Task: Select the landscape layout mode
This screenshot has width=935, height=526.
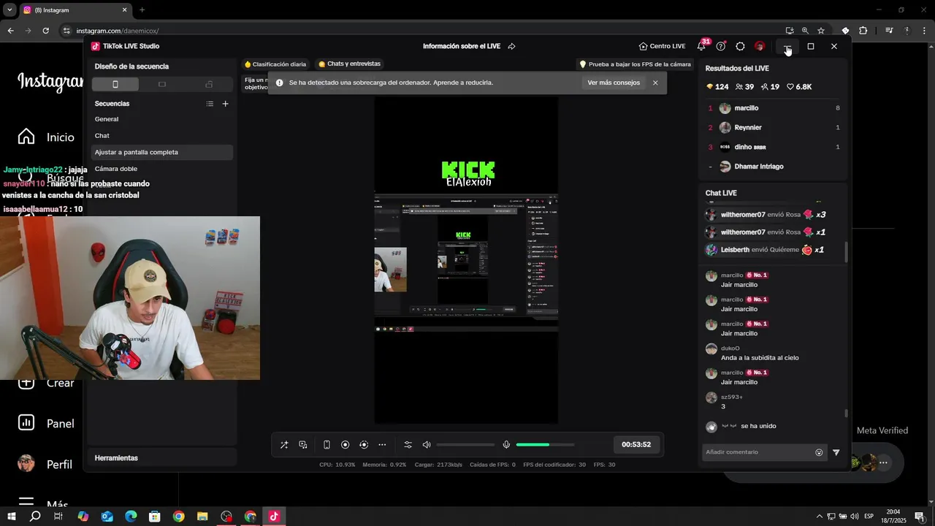Action: [x=162, y=84]
